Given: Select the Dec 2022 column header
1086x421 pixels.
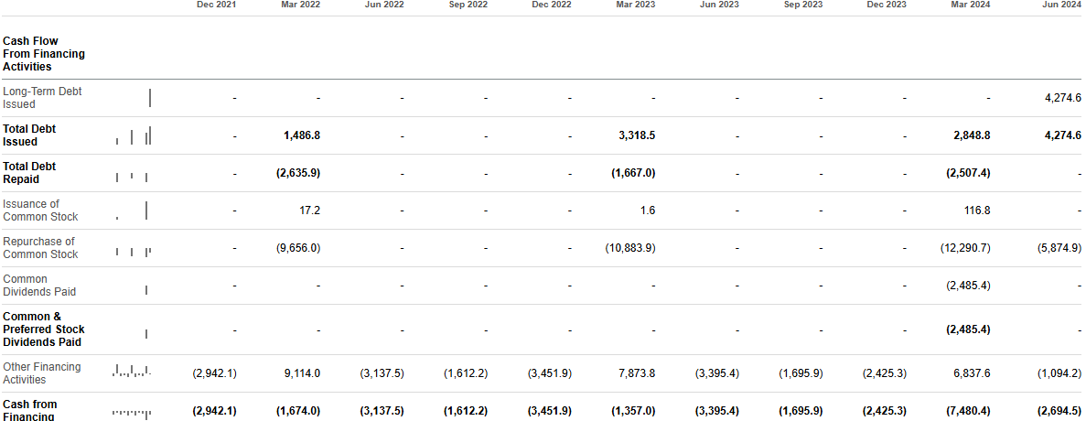Looking at the screenshot, I should click(552, 5).
